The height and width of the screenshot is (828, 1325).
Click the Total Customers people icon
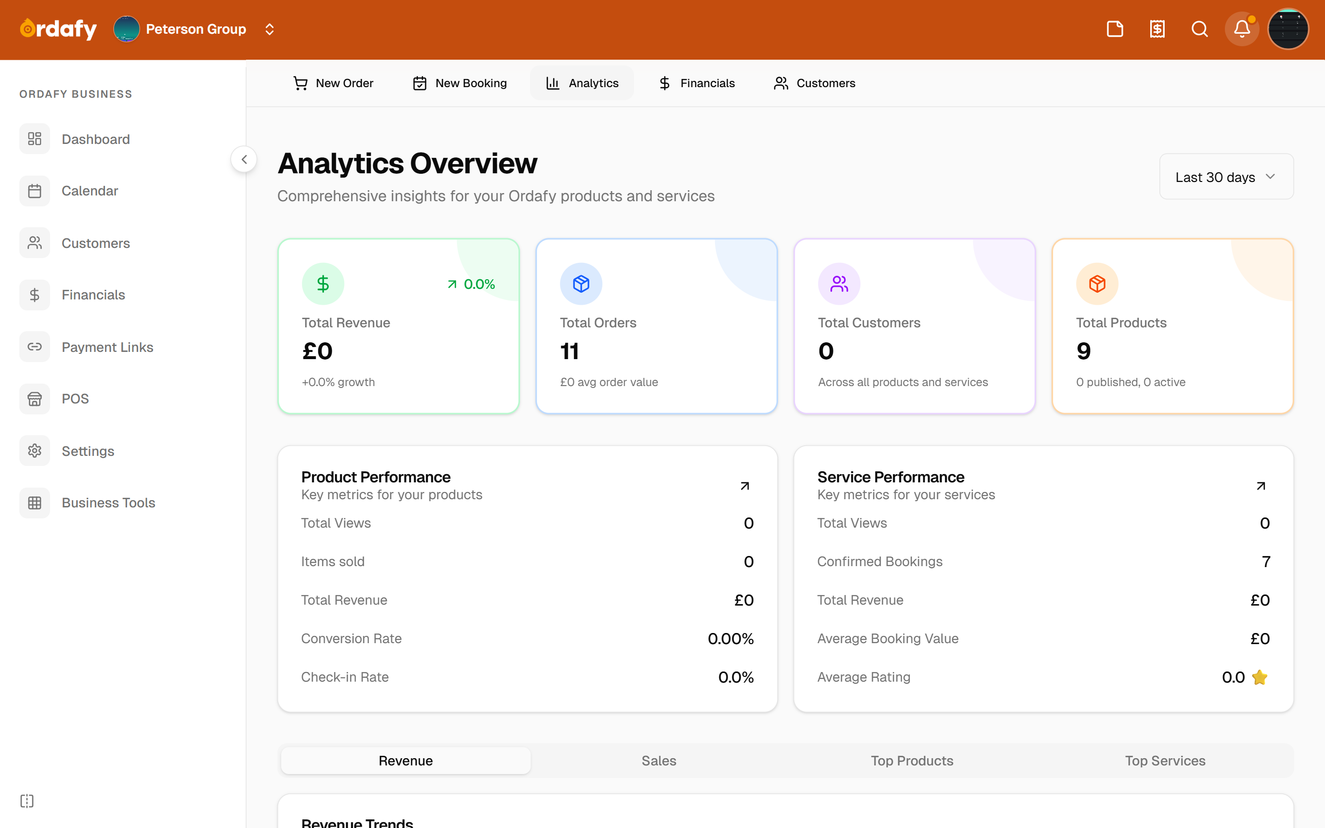839,284
